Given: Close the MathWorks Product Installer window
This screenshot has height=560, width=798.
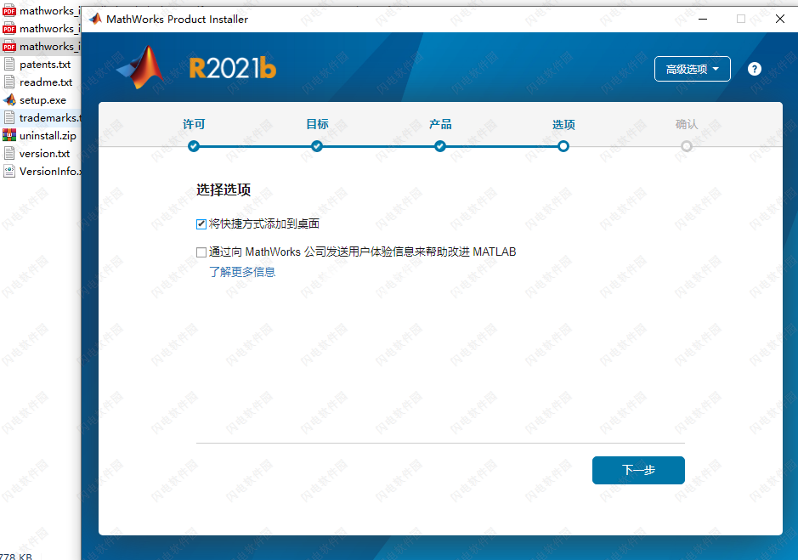Looking at the screenshot, I should [779, 19].
